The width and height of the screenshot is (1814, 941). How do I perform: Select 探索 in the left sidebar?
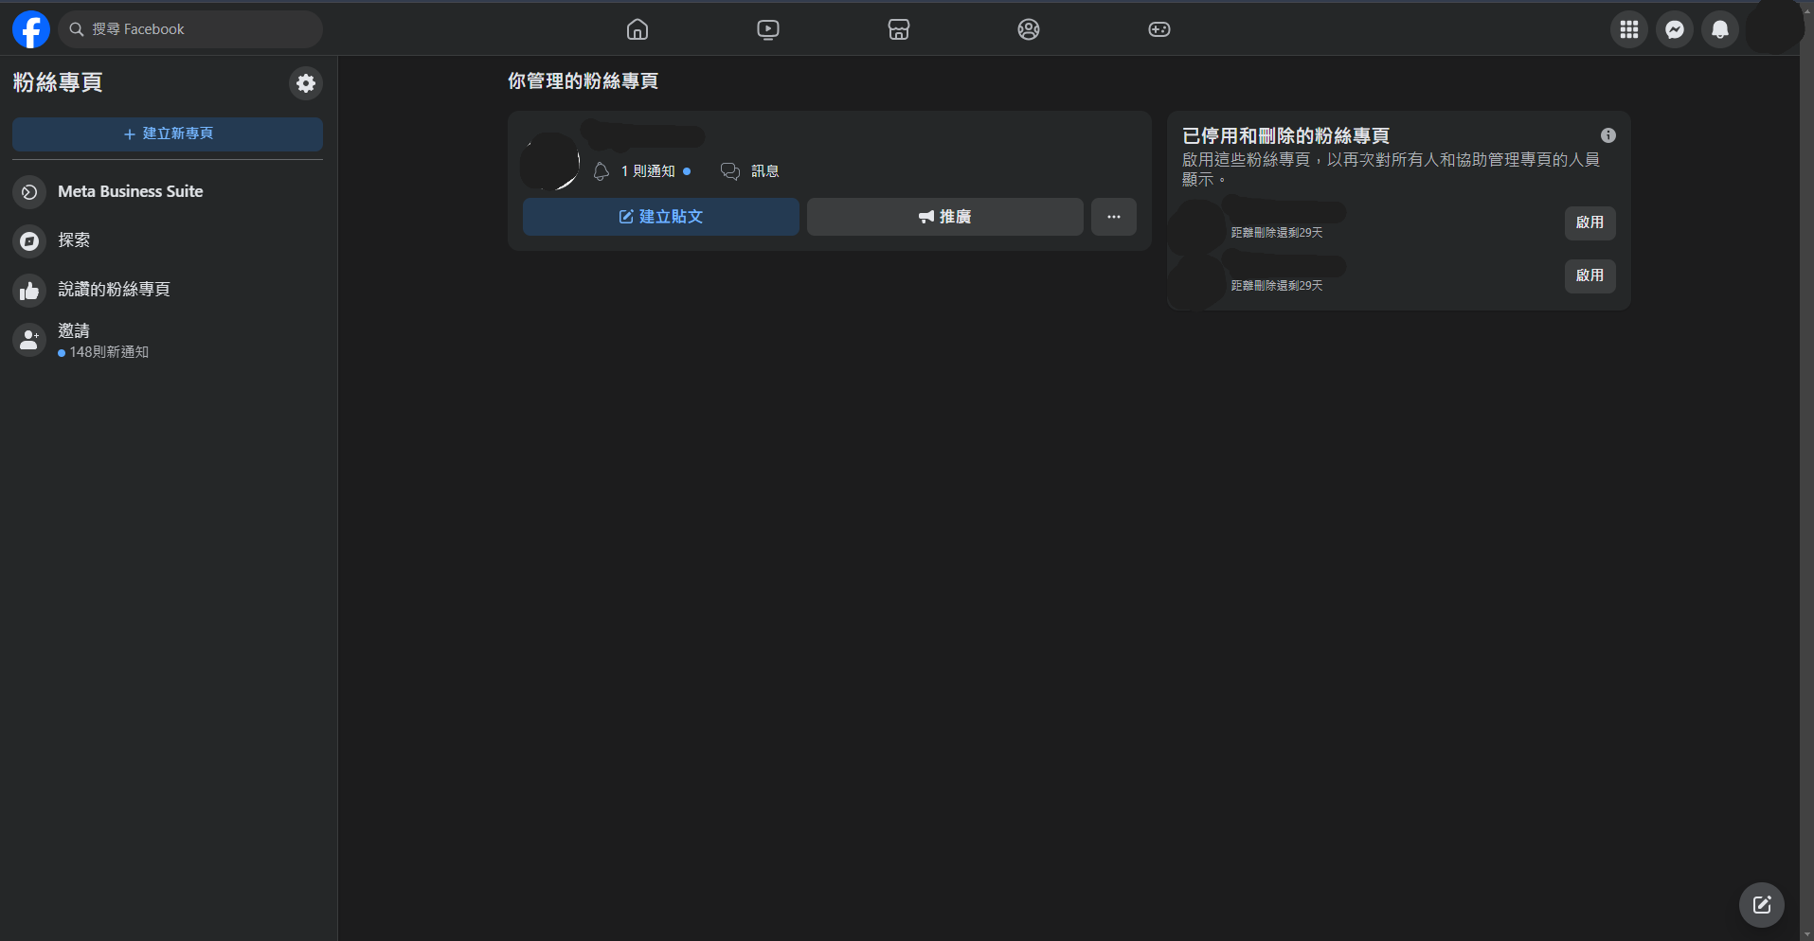[74, 241]
